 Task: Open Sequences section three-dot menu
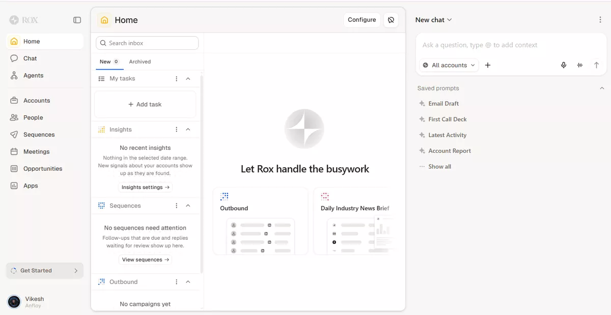click(x=177, y=206)
